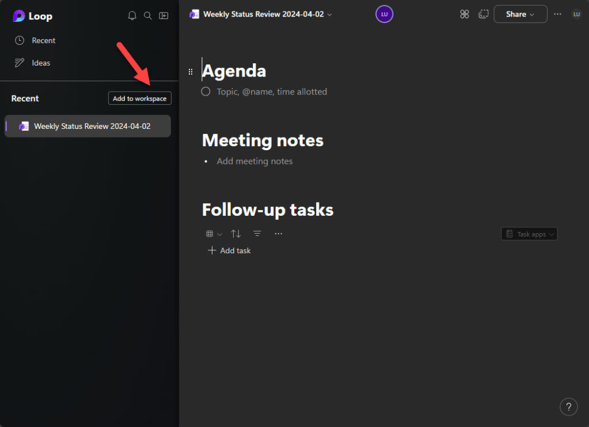Check the agenda topic circle checkbox

[x=206, y=91]
